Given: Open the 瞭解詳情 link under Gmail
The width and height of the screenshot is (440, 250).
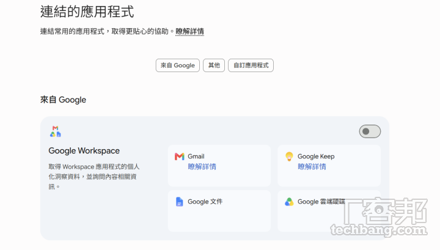Looking at the screenshot, I should point(202,167).
